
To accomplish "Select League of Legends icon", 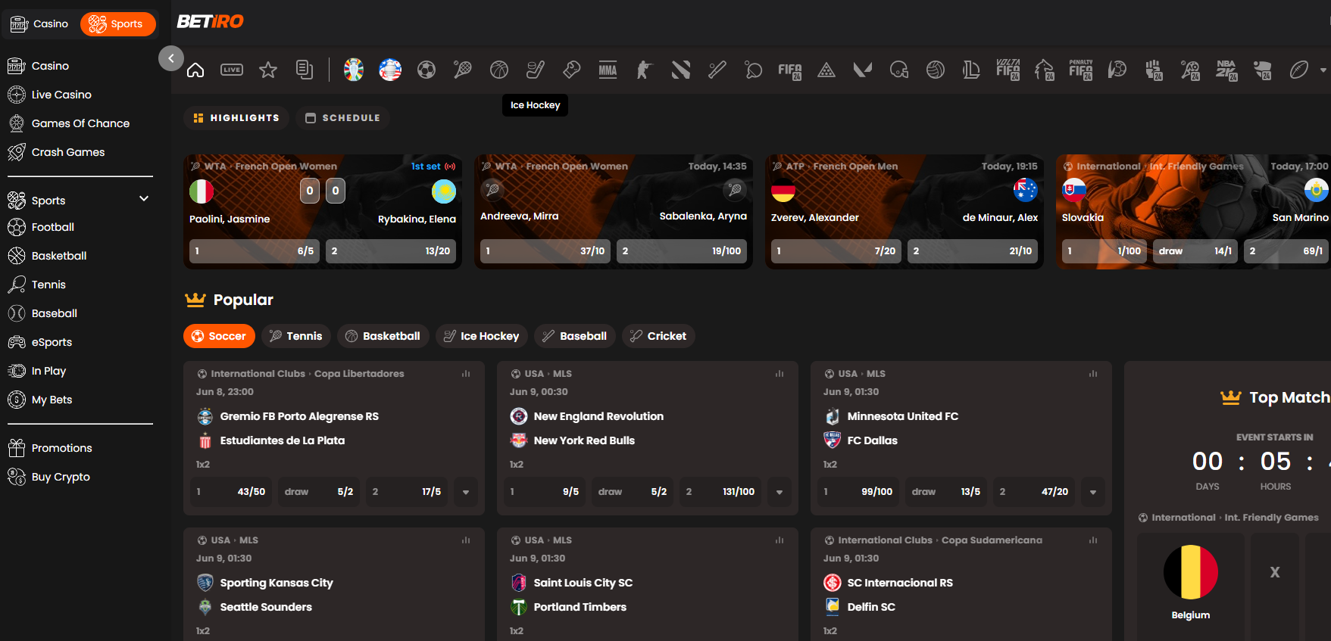I will click(x=972, y=70).
